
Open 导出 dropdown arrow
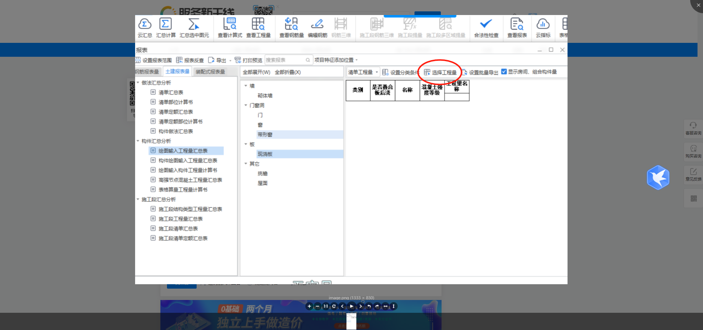tap(230, 60)
